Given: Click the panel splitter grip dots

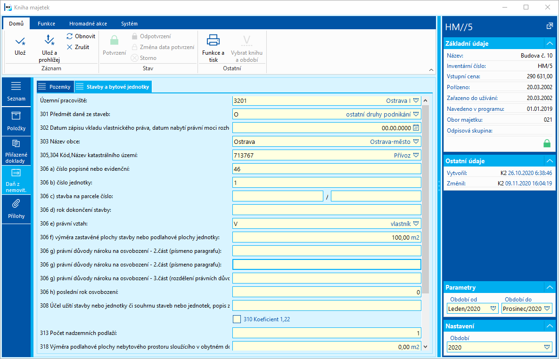Looking at the screenshot, I should (x=439, y=186).
